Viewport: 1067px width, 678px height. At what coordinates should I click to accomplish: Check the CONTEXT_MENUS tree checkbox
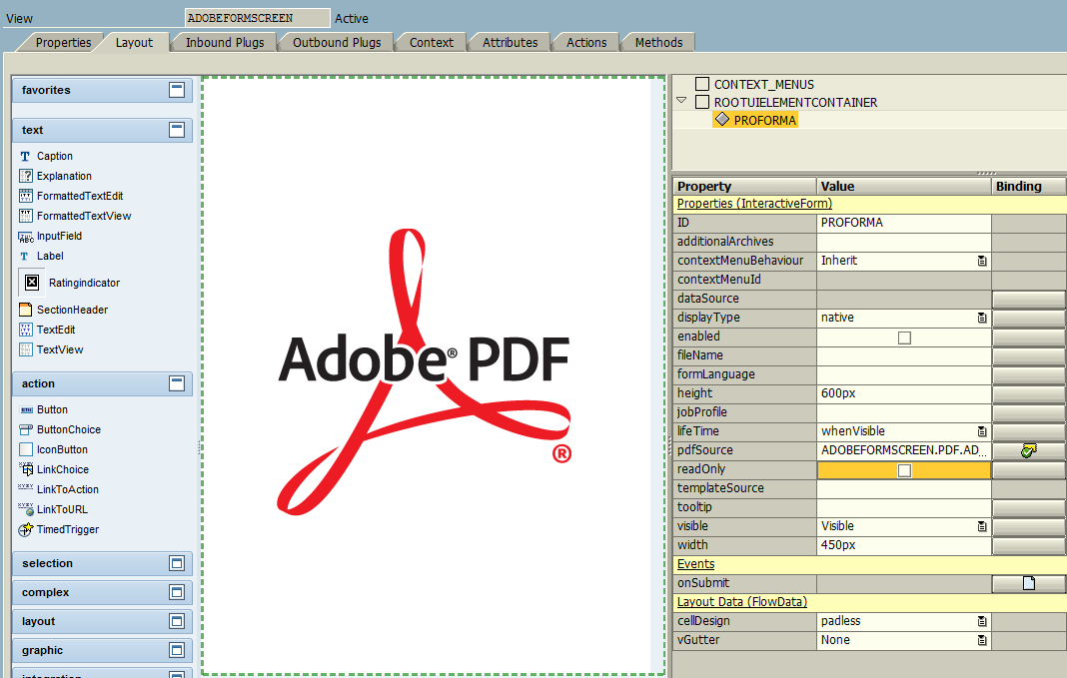click(702, 85)
